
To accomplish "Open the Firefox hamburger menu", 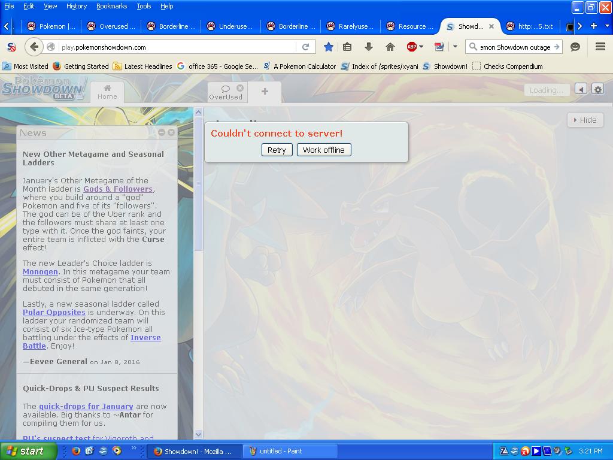I will pos(600,47).
